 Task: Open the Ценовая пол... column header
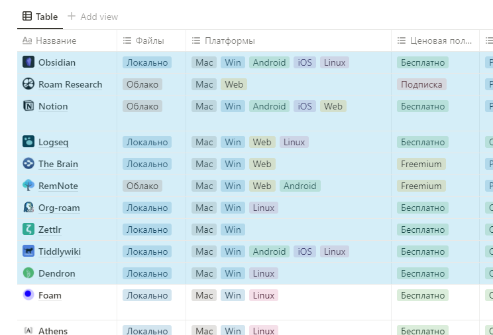point(435,40)
